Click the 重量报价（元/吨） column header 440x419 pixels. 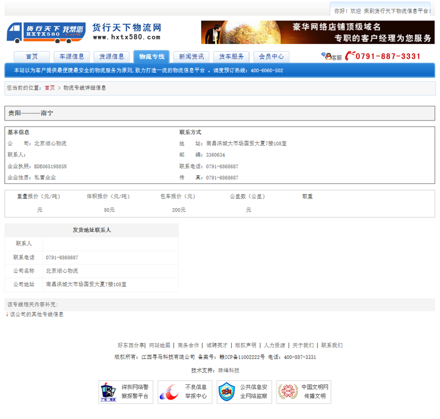39,196
